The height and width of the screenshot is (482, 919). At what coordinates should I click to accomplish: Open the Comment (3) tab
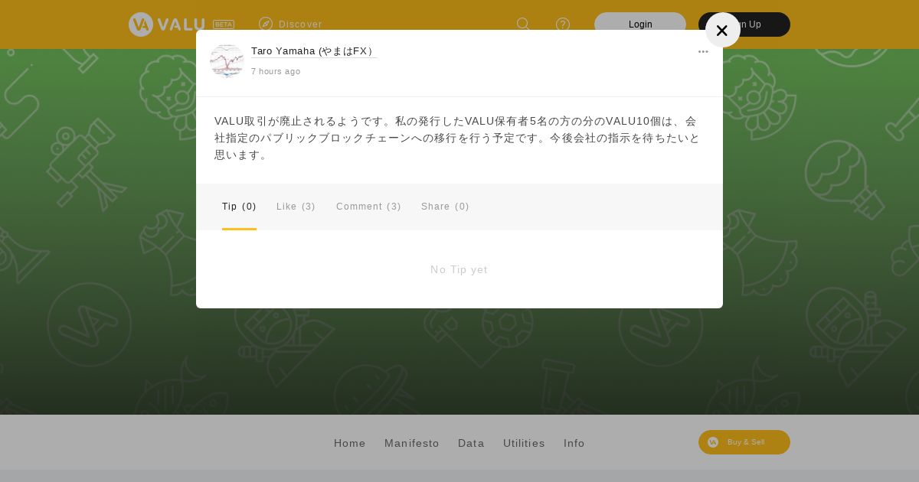(368, 207)
